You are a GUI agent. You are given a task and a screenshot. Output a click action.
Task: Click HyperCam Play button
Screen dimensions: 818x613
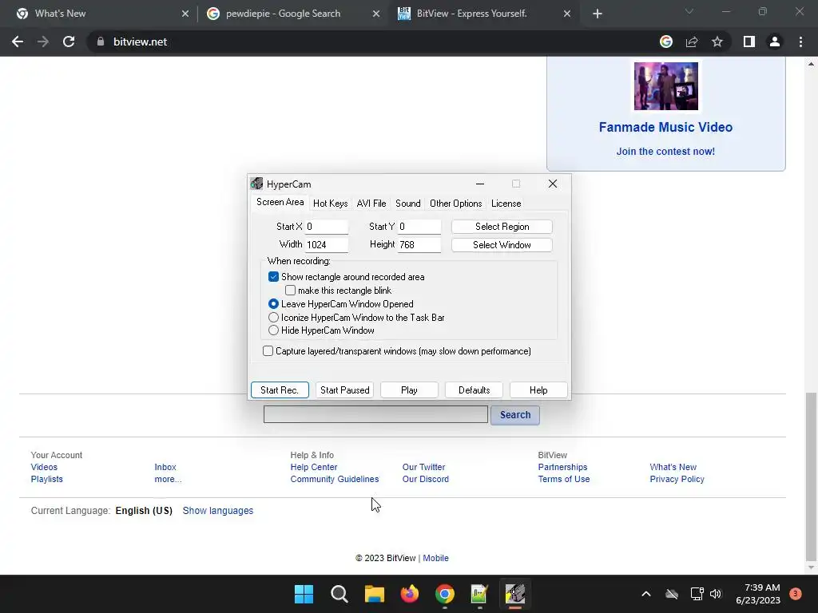[x=409, y=390]
